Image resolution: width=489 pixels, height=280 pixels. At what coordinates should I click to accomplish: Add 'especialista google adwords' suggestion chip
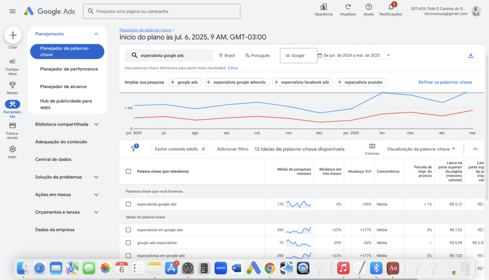[237, 82]
